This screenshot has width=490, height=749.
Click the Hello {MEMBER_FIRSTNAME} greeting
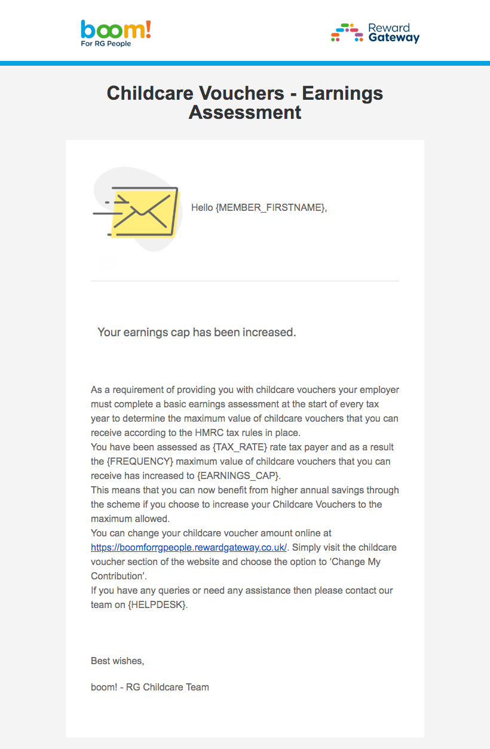[x=259, y=207]
